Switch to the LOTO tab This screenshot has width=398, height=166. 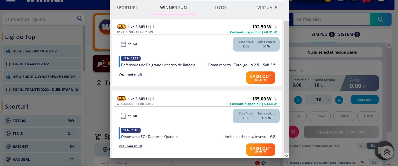point(220,8)
